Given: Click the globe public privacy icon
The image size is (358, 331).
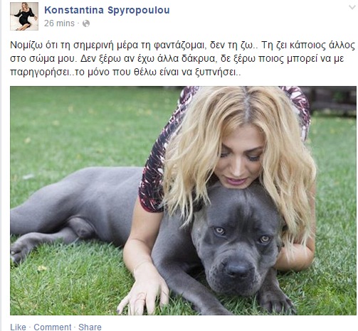Looking at the screenshot, I should click(86, 23).
